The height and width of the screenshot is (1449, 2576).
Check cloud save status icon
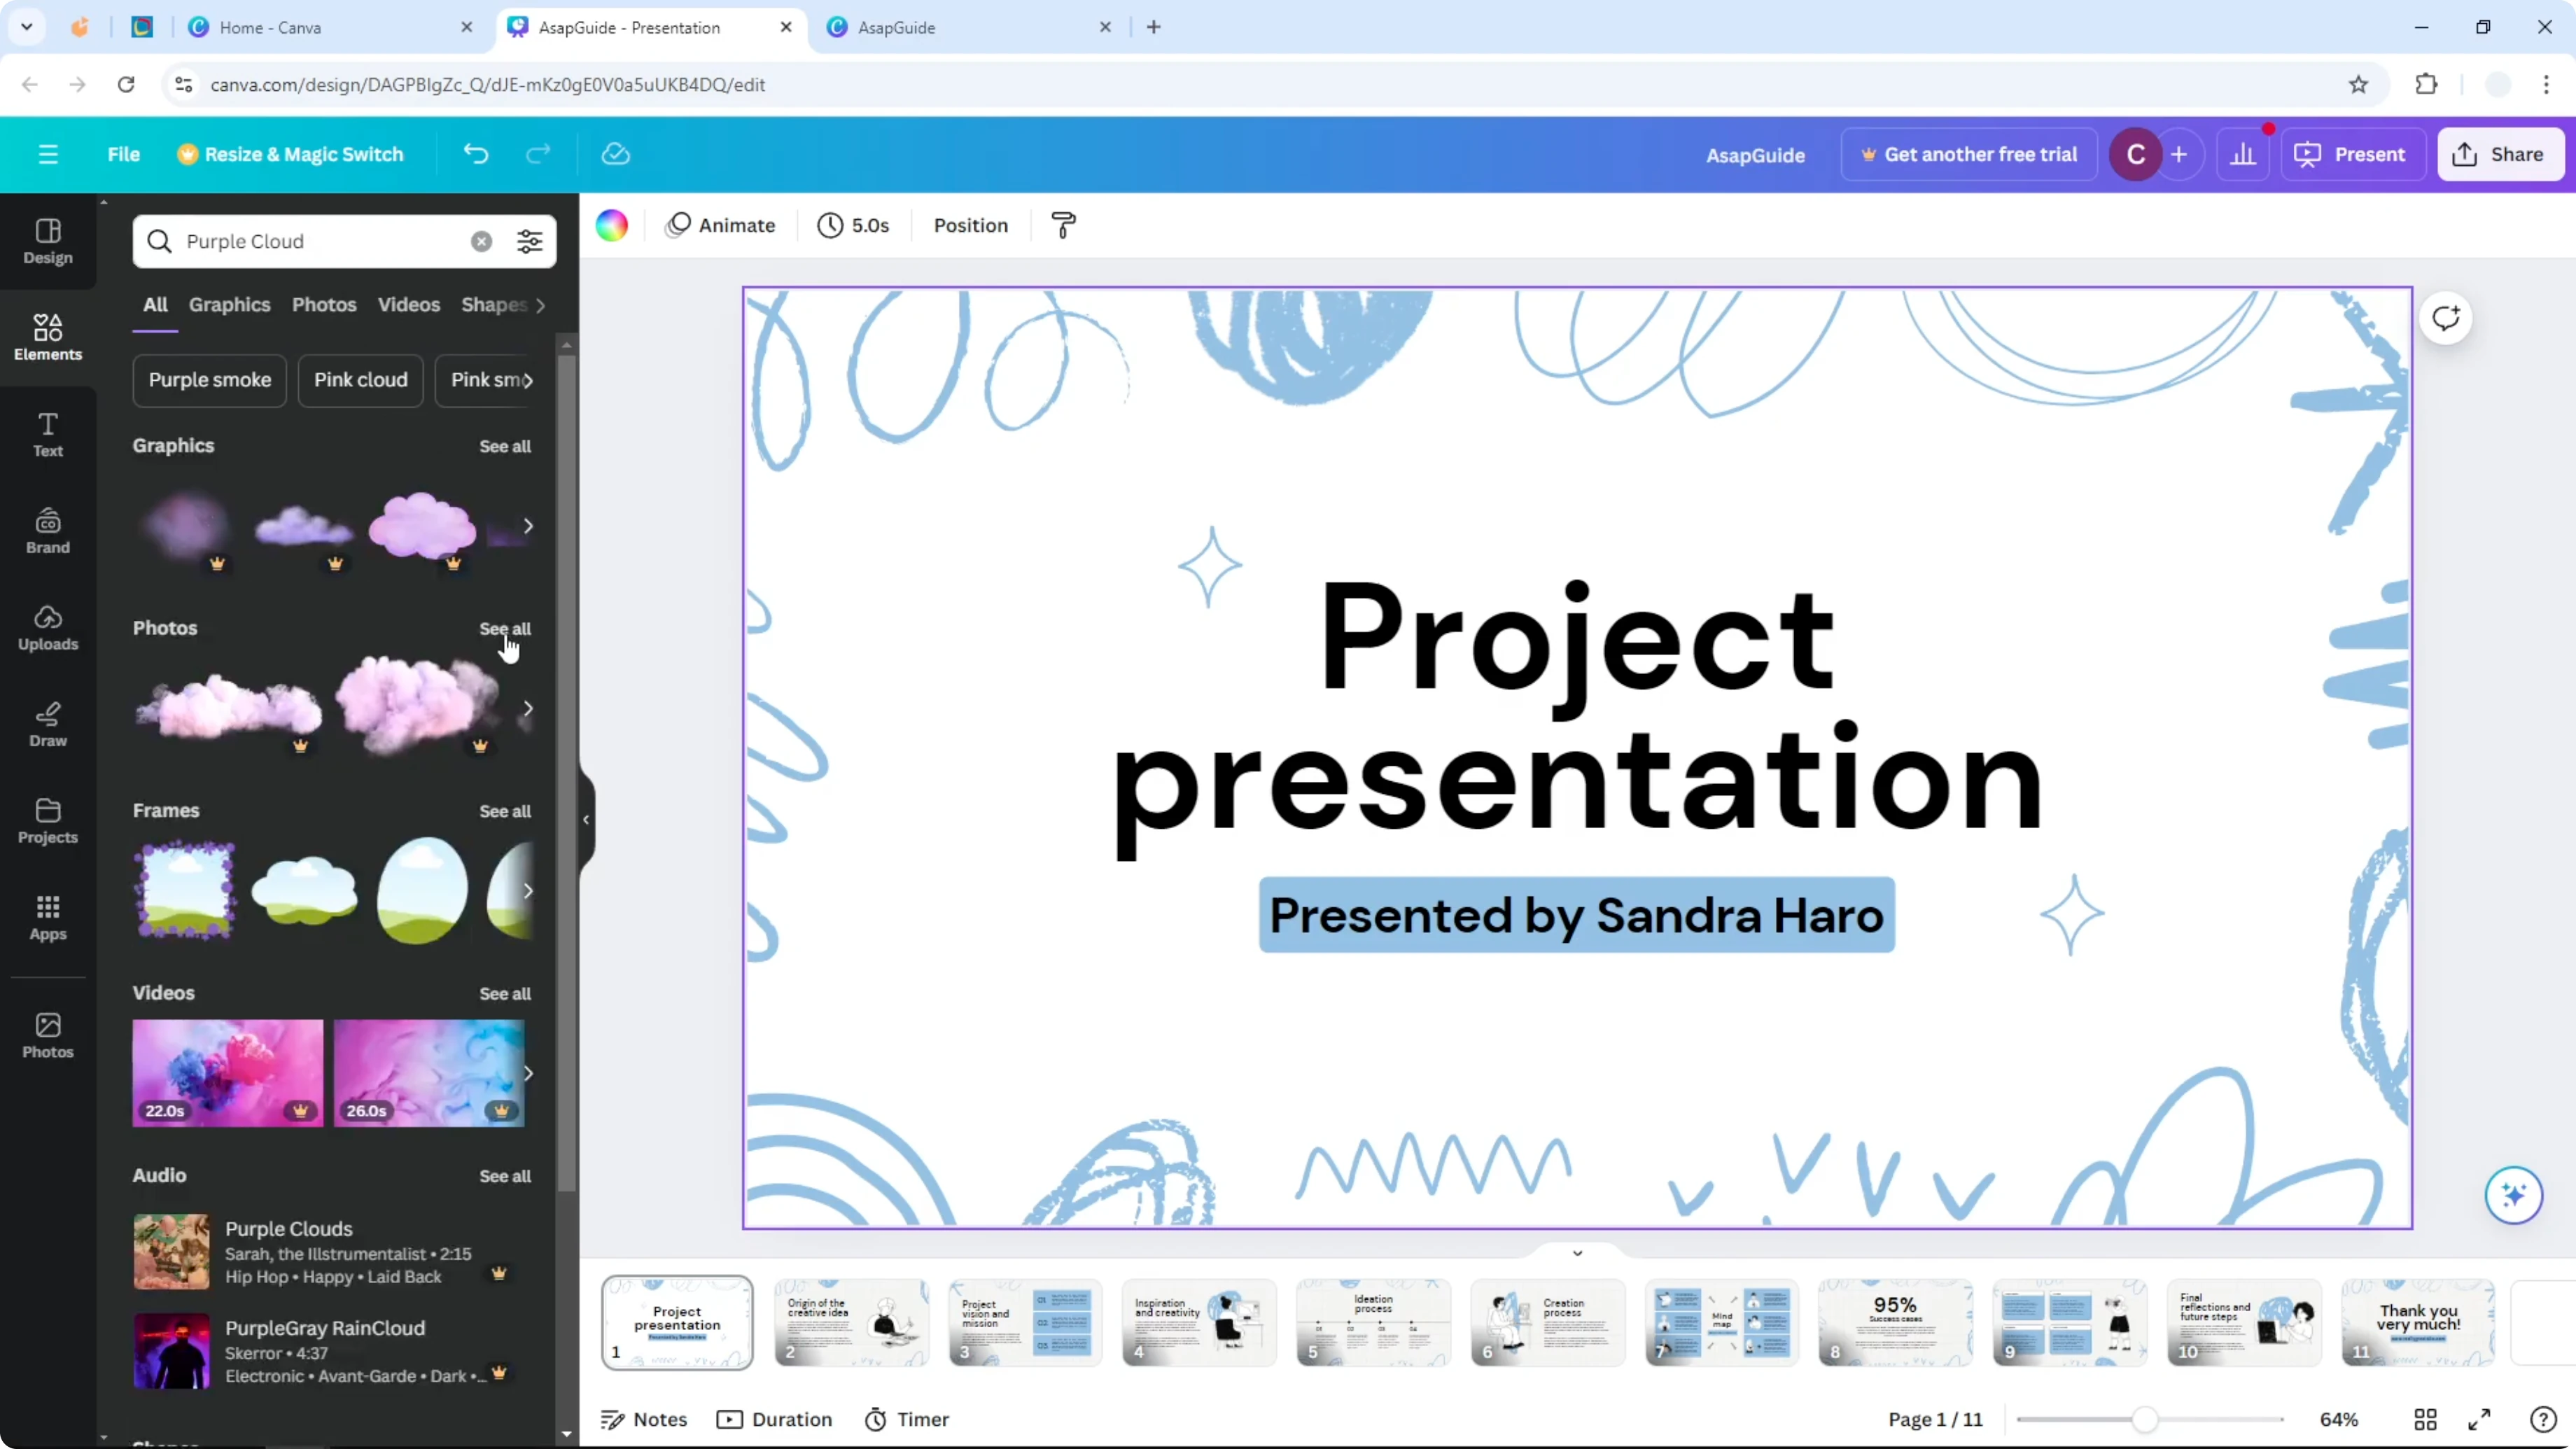[x=616, y=154]
